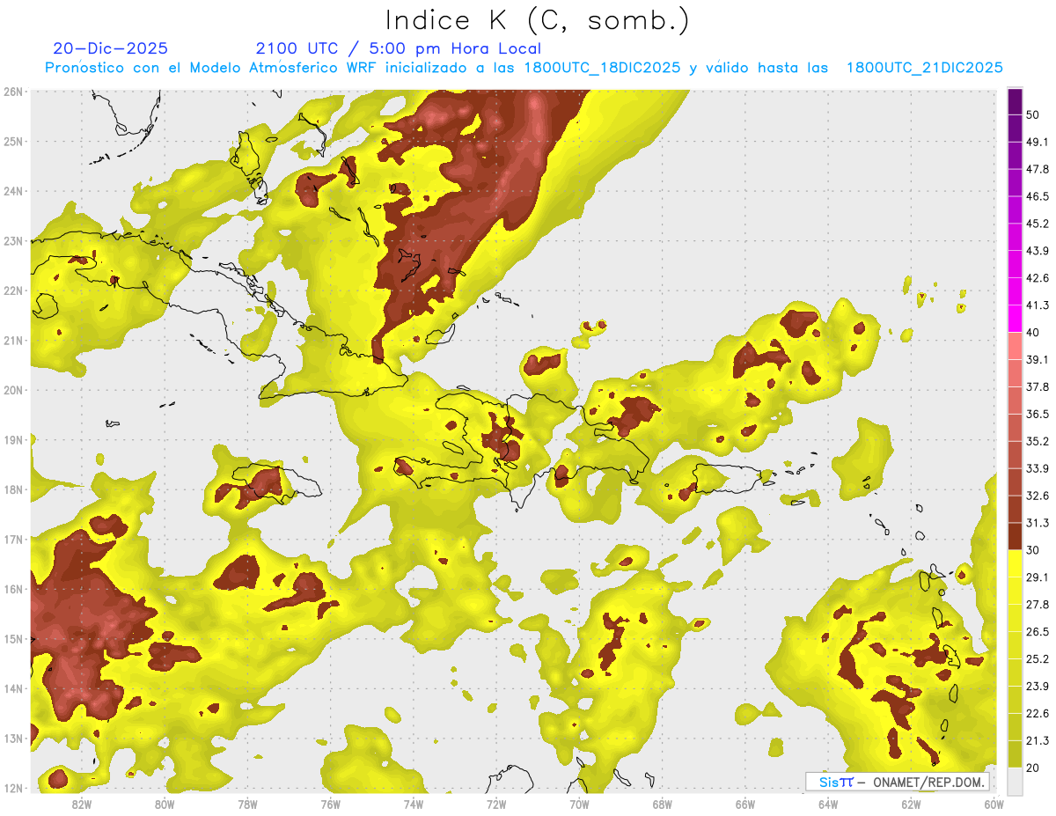Screen dimensions: 1056x816
Task: Click the initialization time '1800UTC_18DIC2025'
Action: [x=602, y=68]
